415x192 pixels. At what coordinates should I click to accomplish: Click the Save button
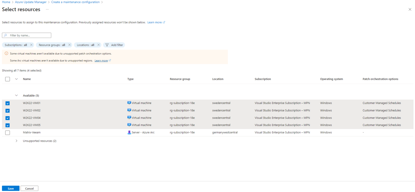[11, 188]
